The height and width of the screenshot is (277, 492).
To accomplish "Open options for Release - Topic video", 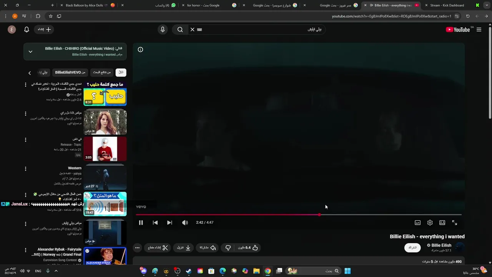I will tap(26, 140).
